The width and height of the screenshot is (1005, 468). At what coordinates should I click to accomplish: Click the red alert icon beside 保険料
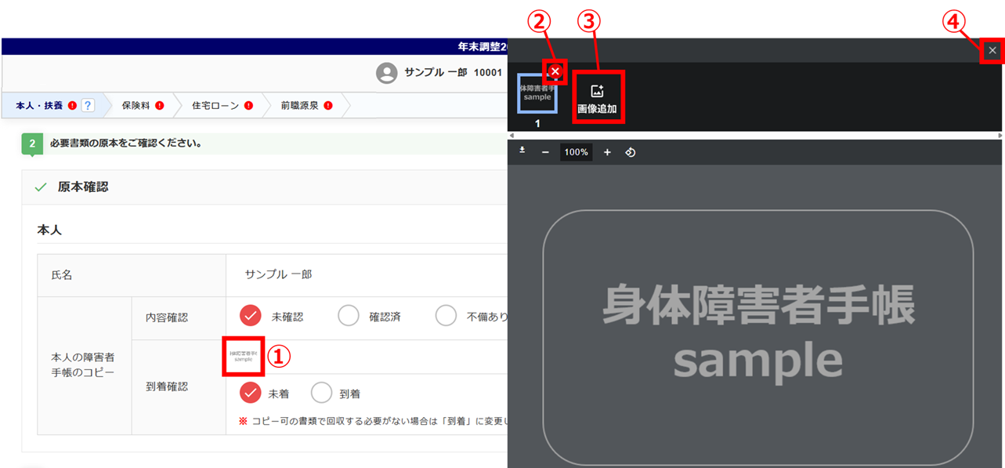(x=159, y=106)
